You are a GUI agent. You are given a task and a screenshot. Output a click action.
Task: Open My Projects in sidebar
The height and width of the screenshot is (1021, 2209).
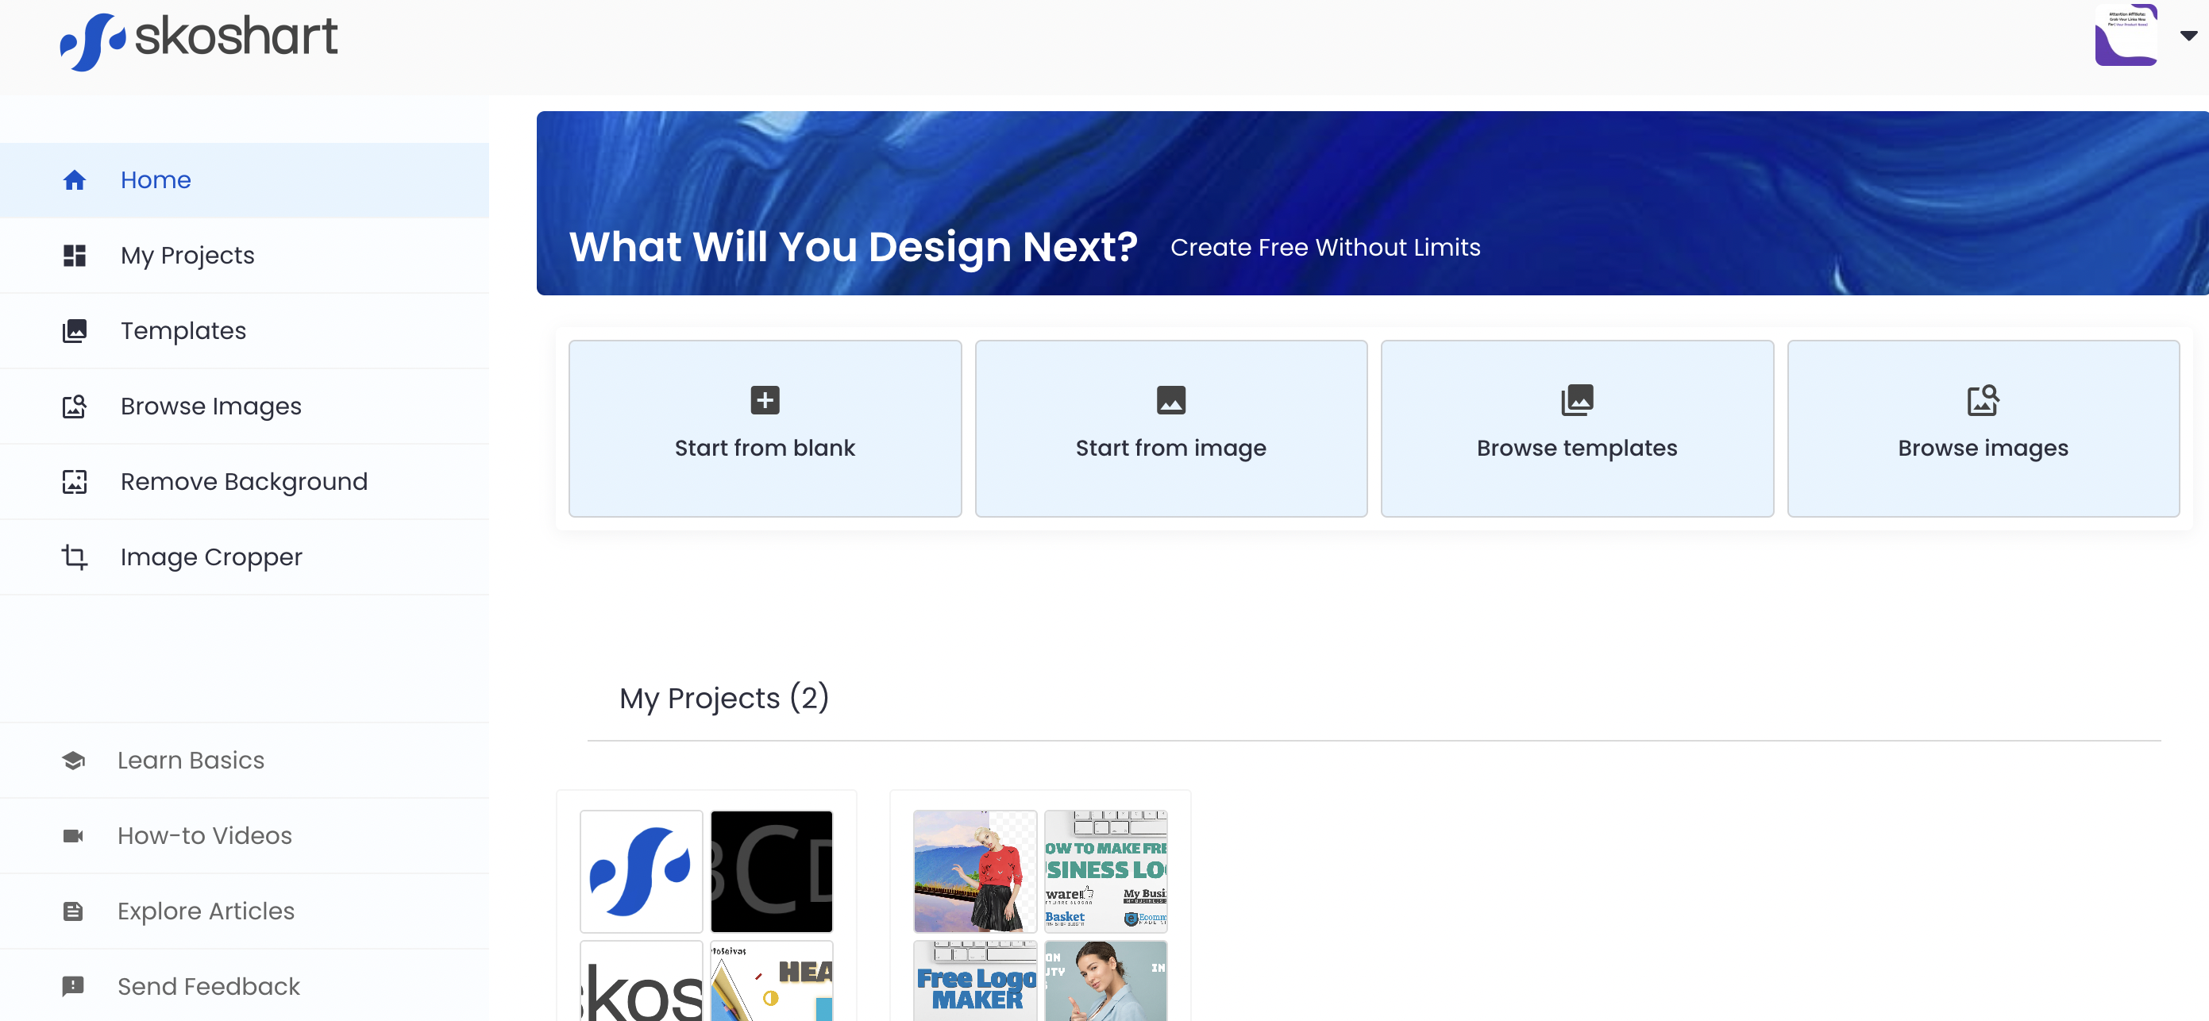[x=245, y=256]
